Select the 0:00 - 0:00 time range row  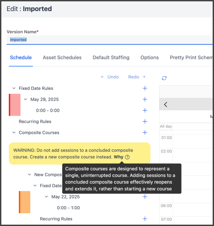(48, 111)
